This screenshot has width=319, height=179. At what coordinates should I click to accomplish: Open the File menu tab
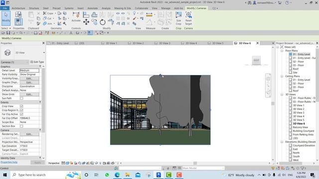click(x=4, y=8)
